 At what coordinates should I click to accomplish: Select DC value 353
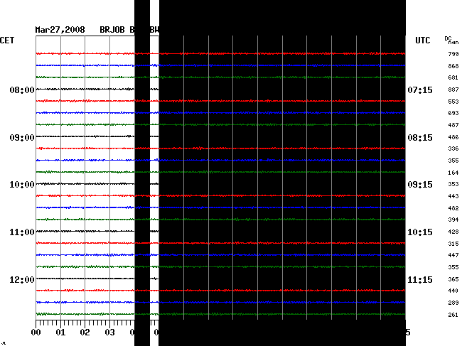[x=453, y=184]
